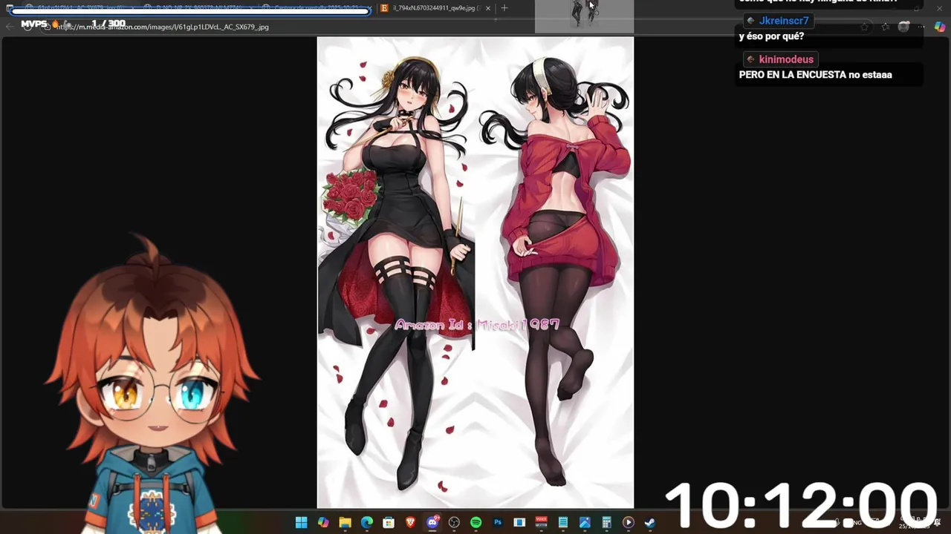Screen dimensions: 951x534
Task: Click username Jkreinscr7 in chat overlay
Action: tap(784, 21)
